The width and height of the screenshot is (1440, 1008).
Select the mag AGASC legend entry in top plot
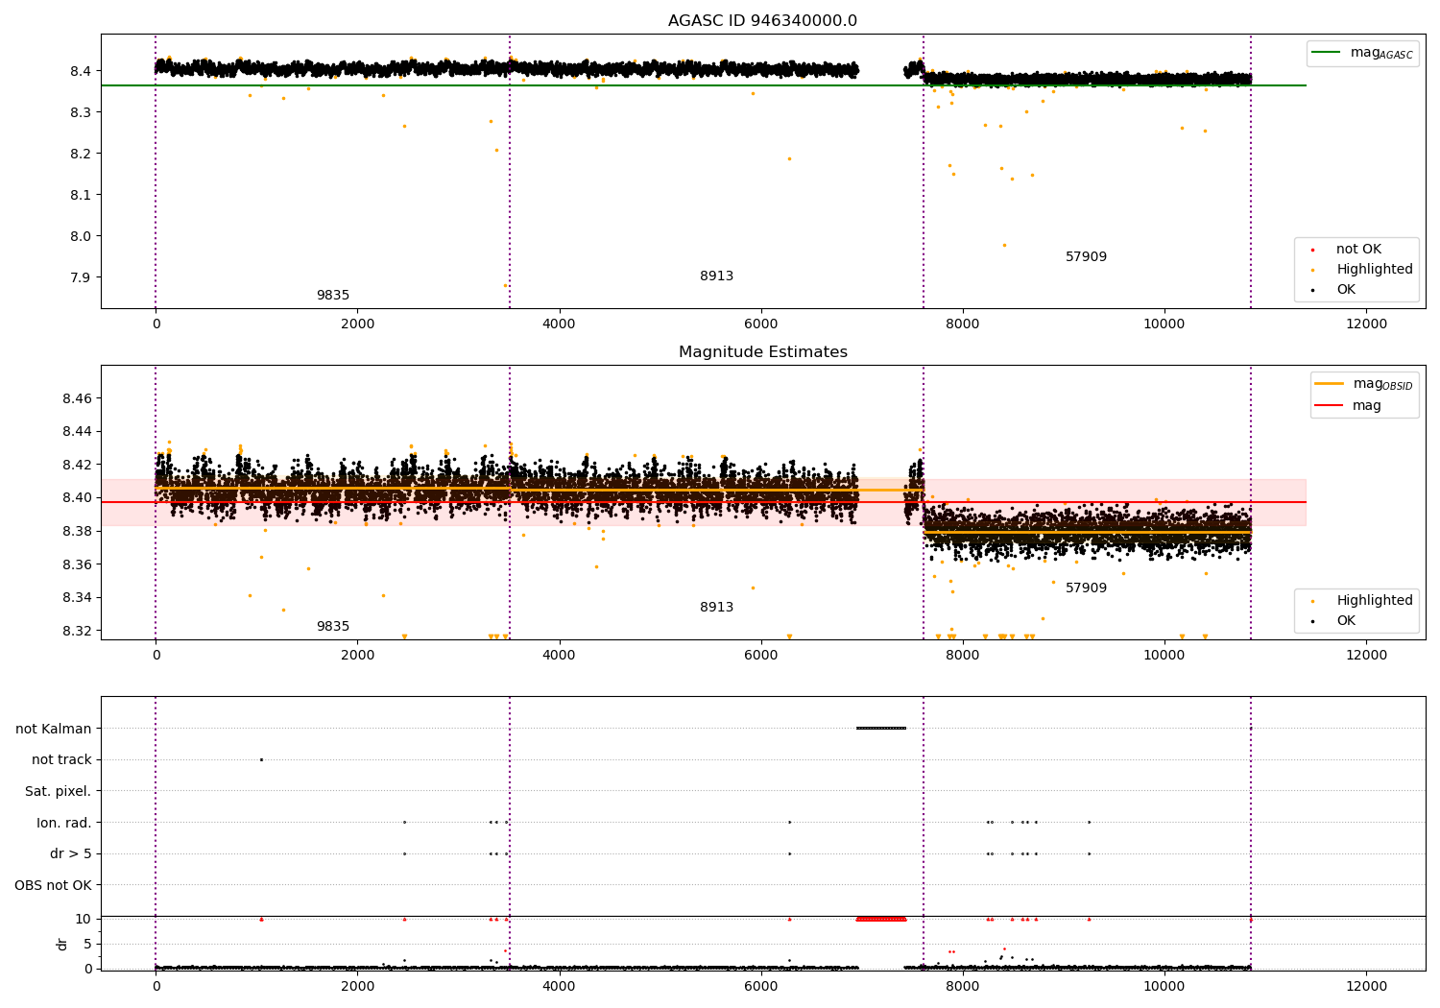point(1362,53)
